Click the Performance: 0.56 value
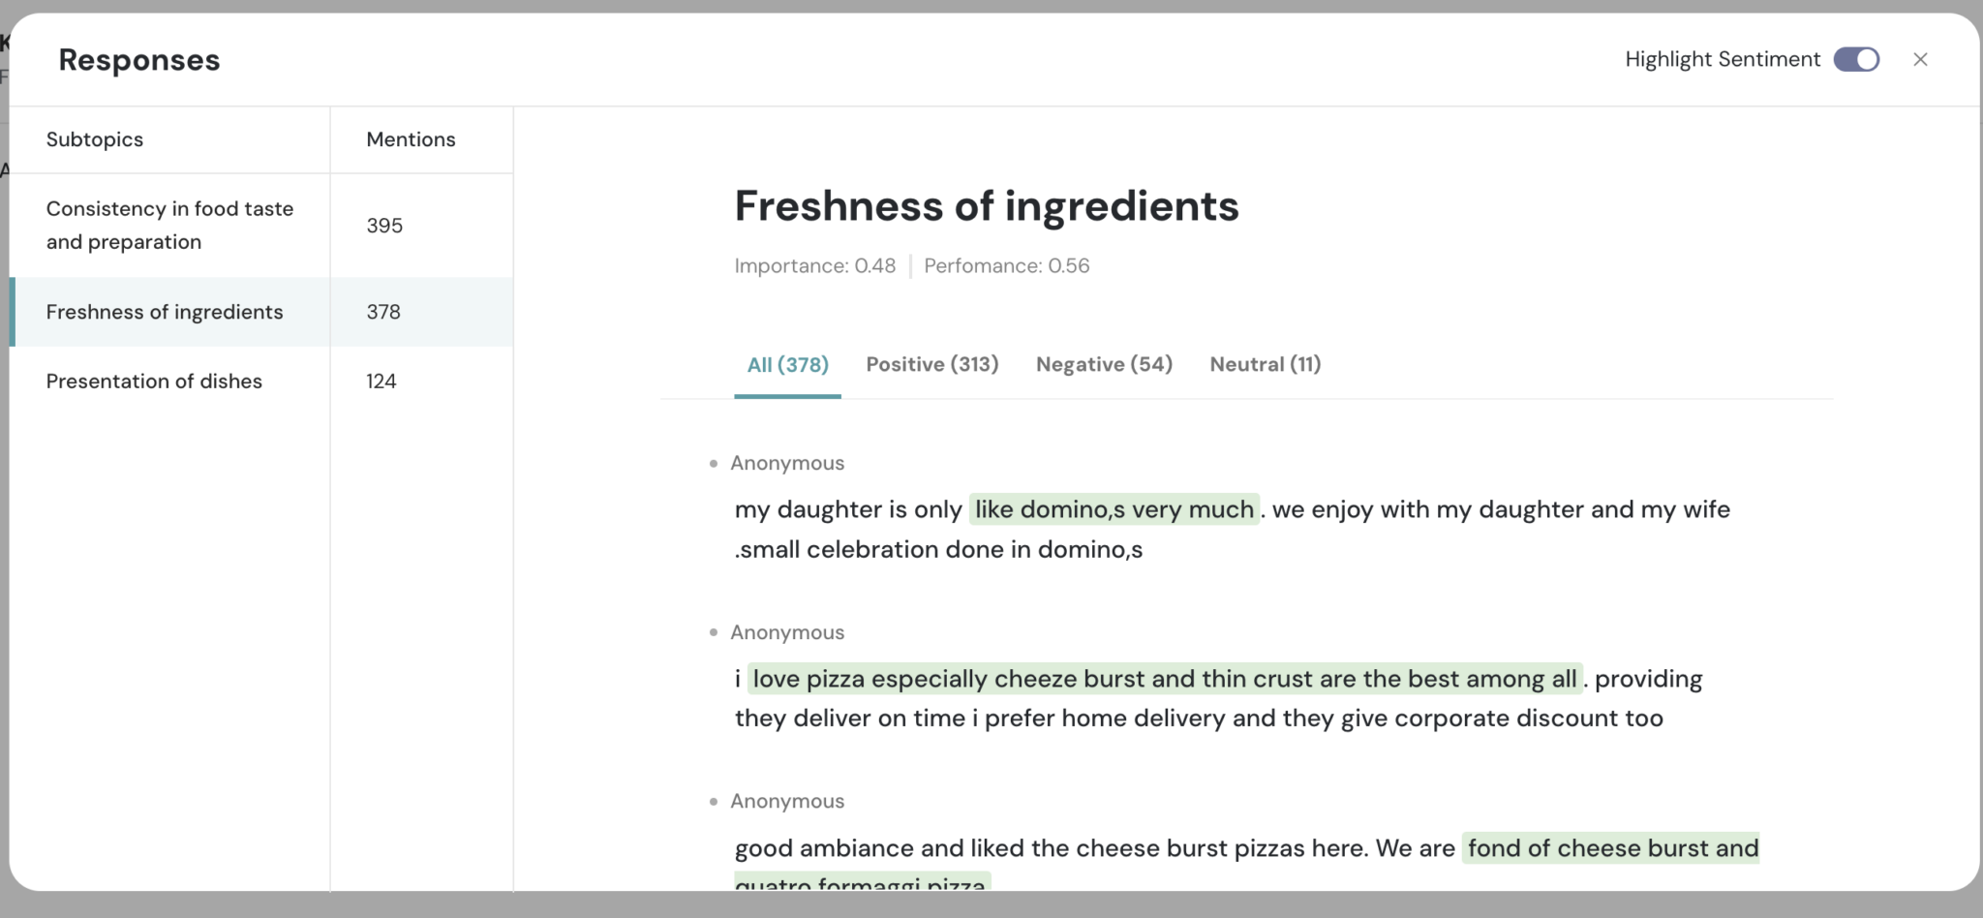This screenshot has height=918, width=1983. point(1006,265)
